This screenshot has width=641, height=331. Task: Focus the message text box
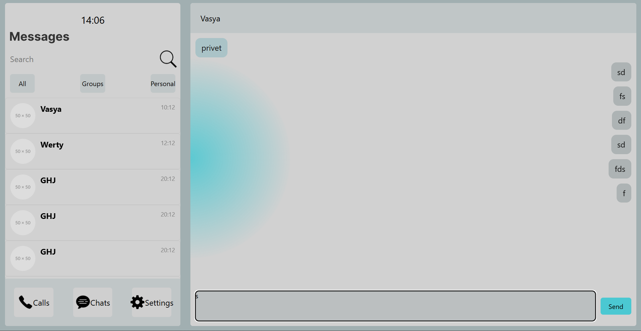(395, 306)
